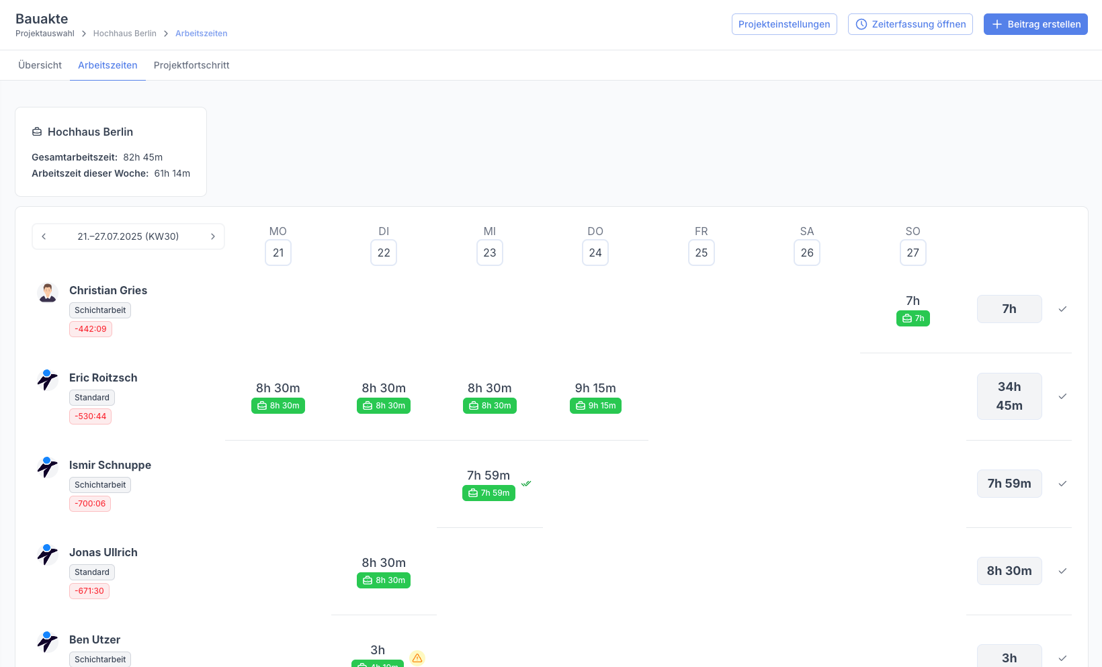Click warning icon in Ben Utzer row
This screenshot has width=1102, height=667.
point(417,658)
